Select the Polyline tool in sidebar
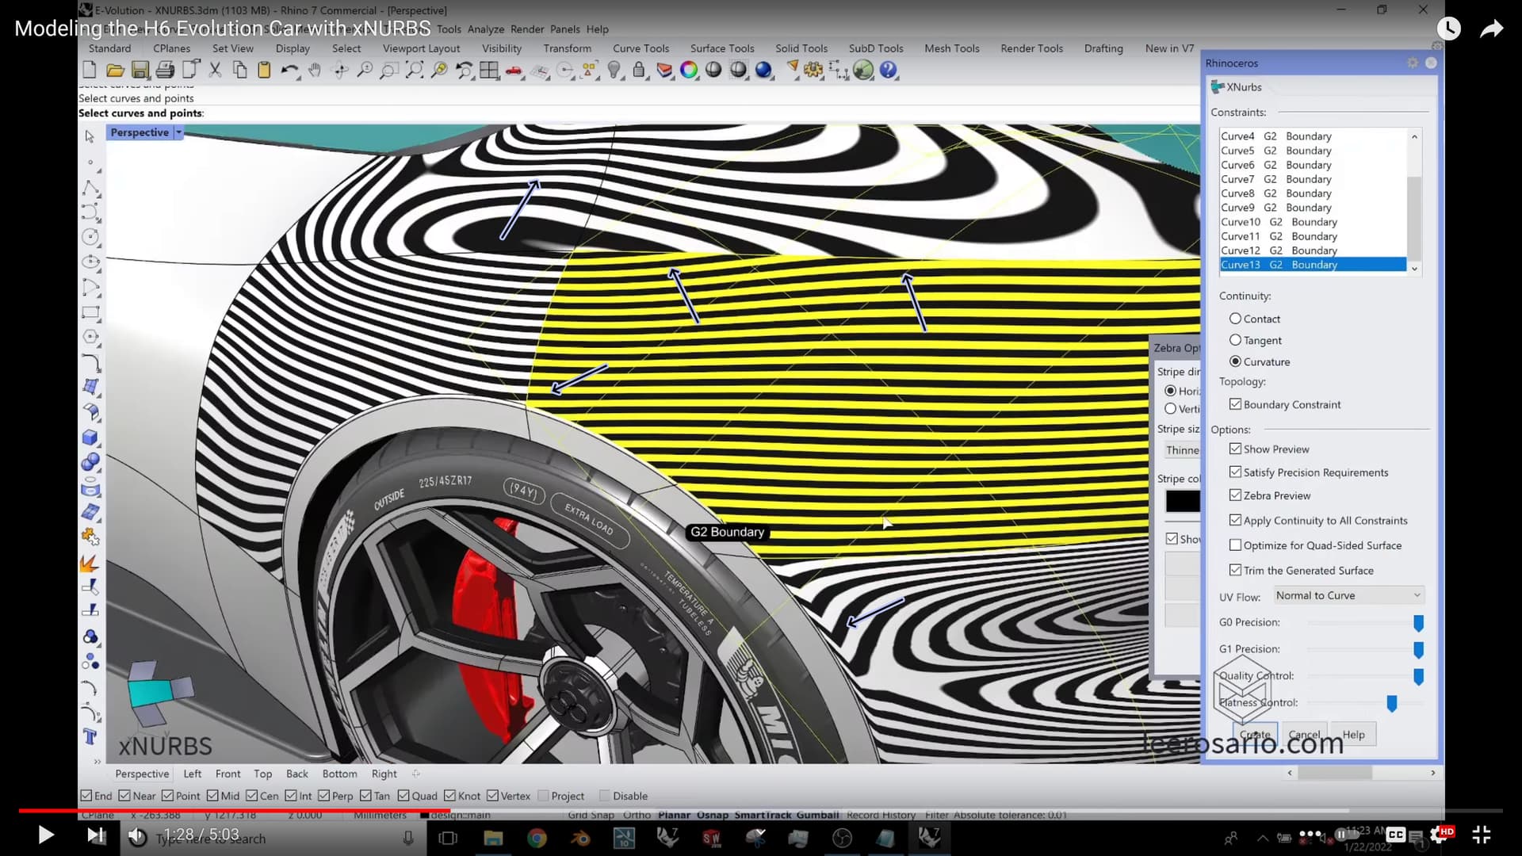 tap(90, 189)
